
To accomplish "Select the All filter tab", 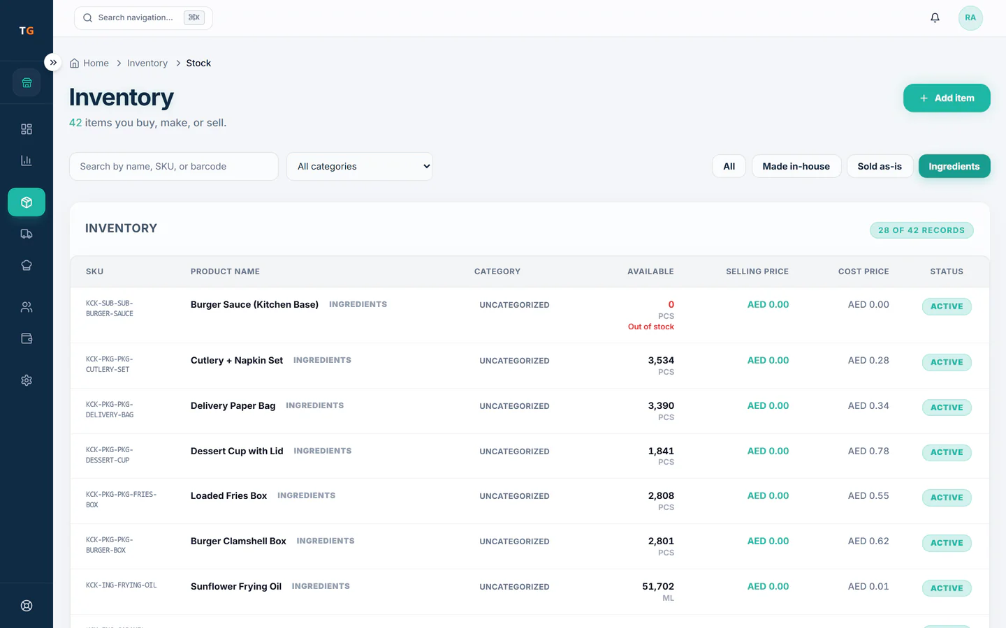I will [729, 167].
